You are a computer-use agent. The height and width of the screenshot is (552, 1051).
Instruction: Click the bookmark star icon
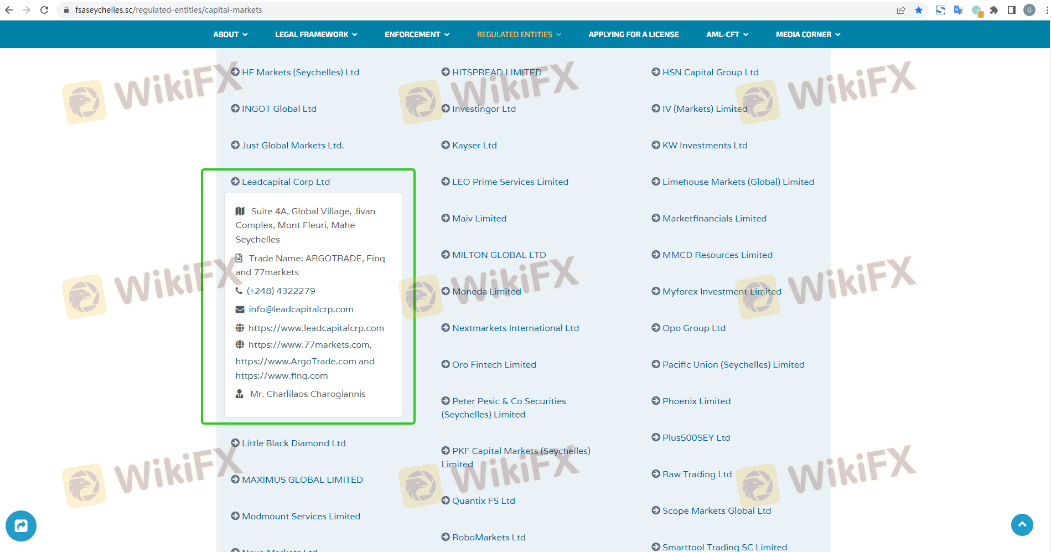(x=919, y=10)
